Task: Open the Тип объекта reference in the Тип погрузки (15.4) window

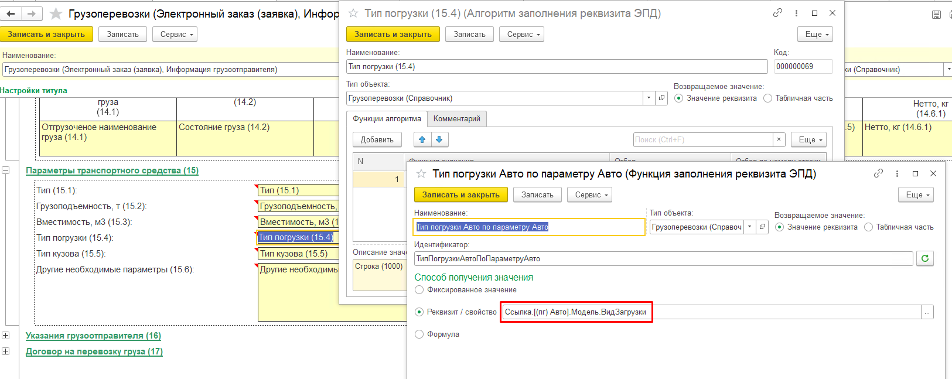Action: pos(661,98)
